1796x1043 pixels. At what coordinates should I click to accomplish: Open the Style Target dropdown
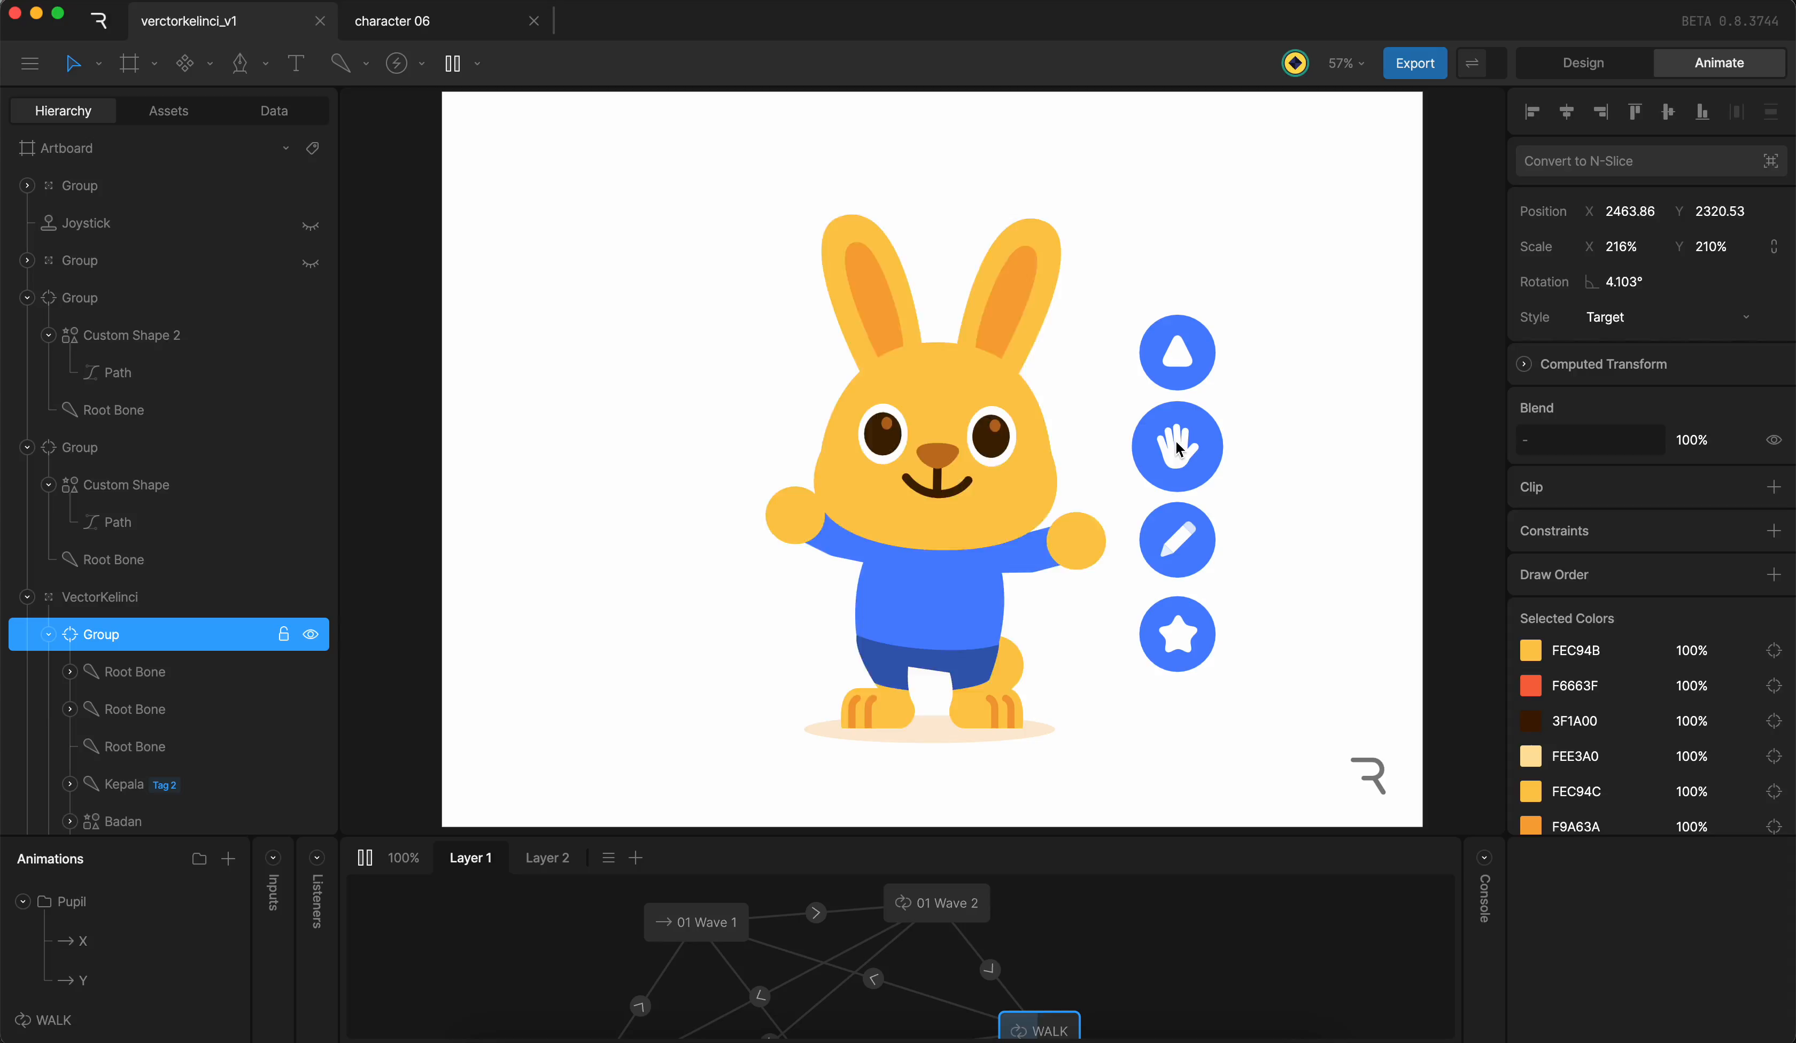[1668, 317]
